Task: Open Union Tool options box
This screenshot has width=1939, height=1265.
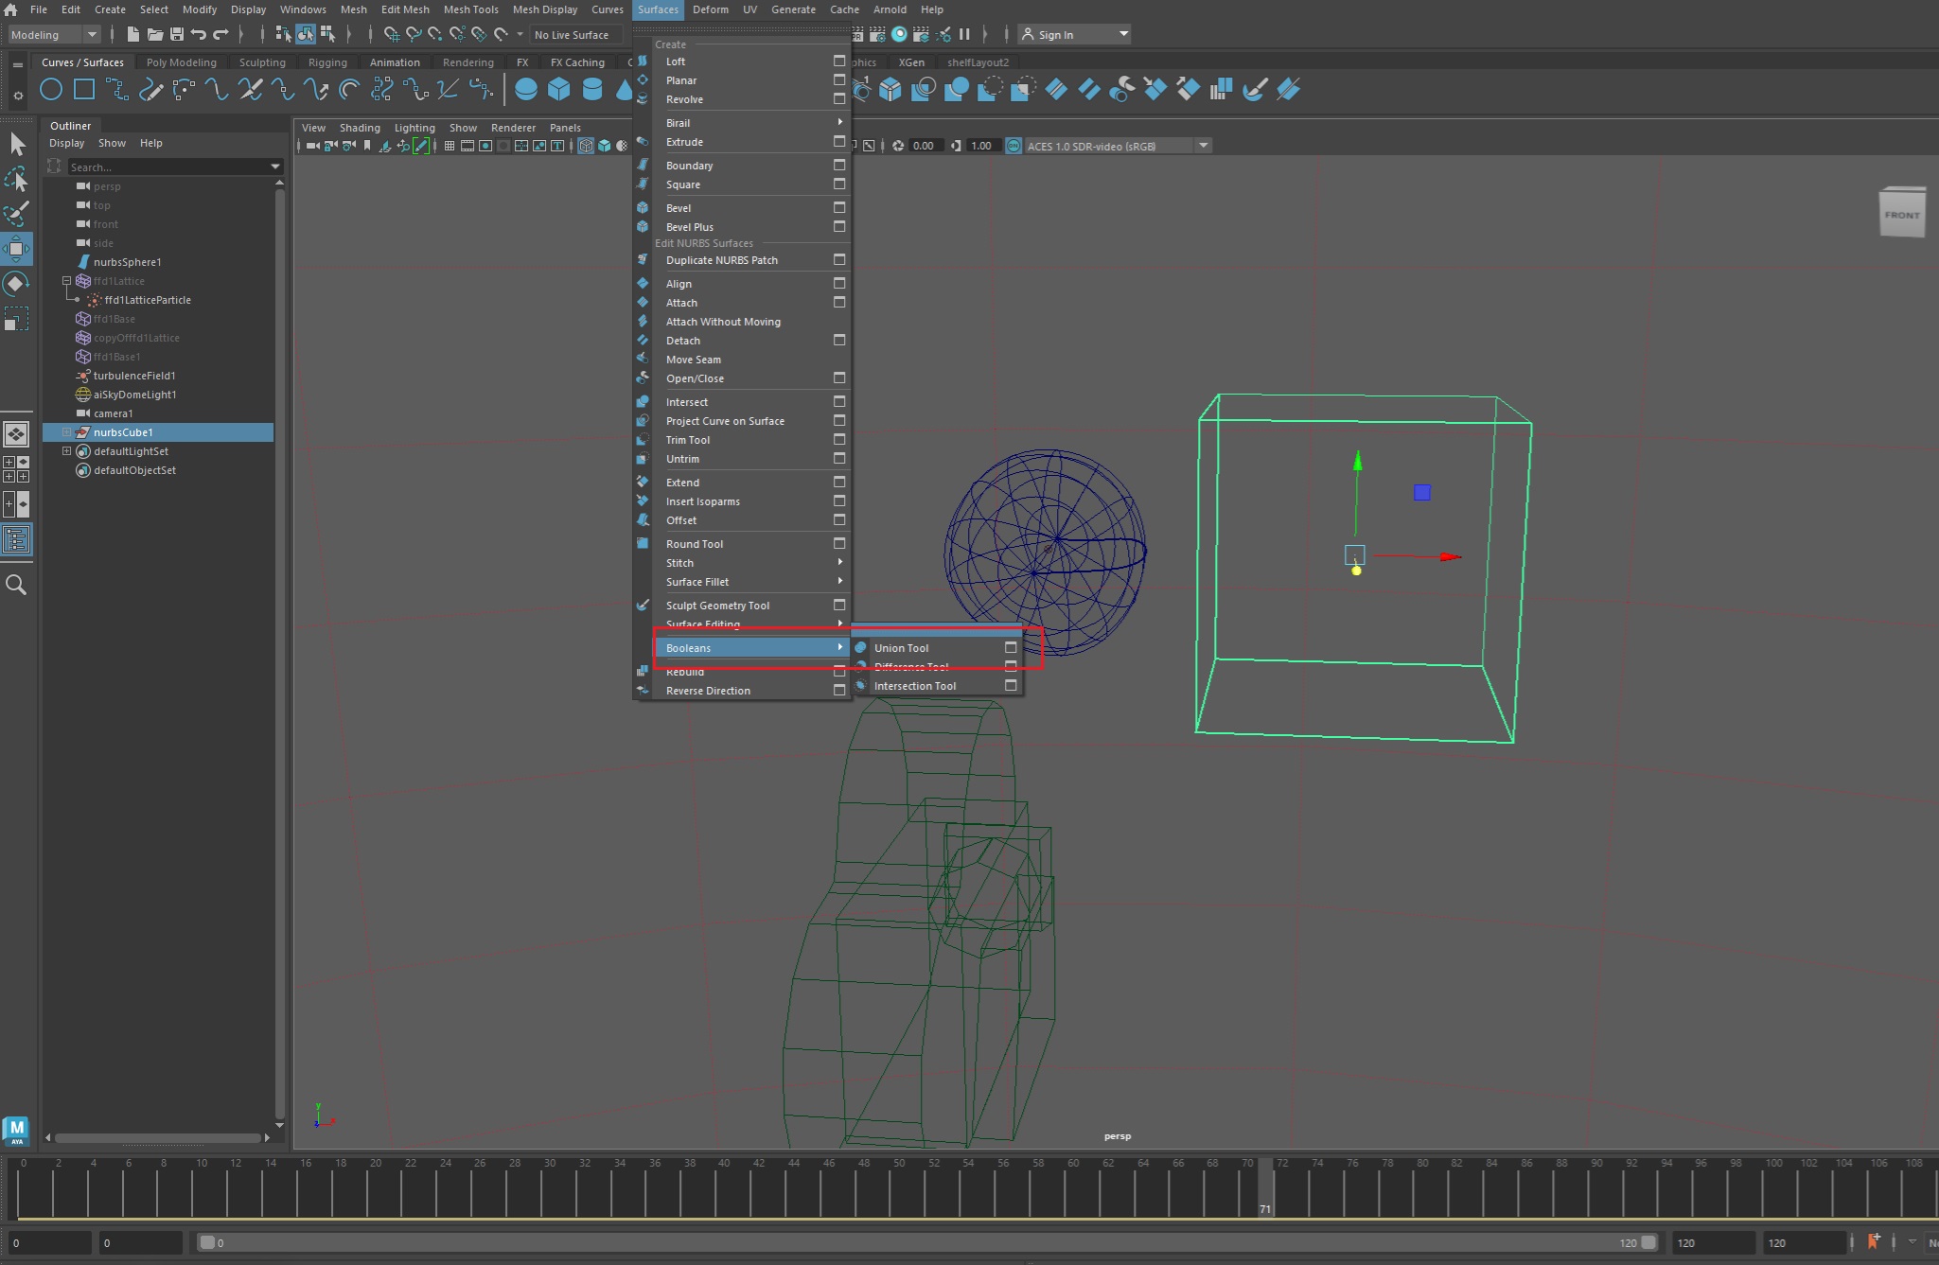Action: tap(1011, 647)
